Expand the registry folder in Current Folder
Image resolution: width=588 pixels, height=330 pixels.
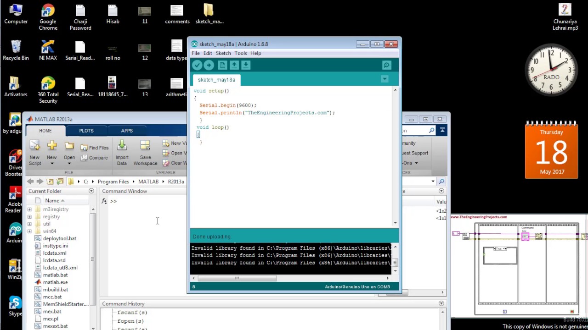click(29, 217)
